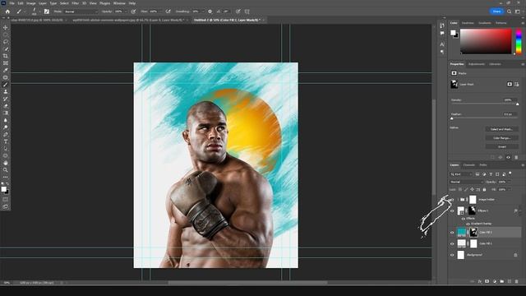Image resolution: width=526 pixels, height=296 pixels.
Task: Create a new group folder icon
Action: tap(502, 281)
